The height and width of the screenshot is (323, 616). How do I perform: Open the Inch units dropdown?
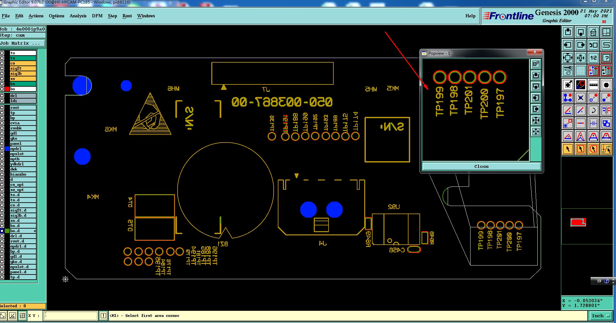click(601, 316)
